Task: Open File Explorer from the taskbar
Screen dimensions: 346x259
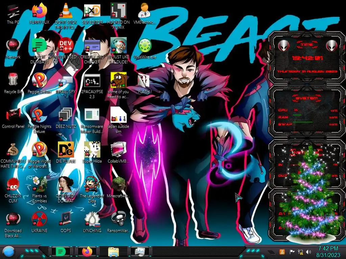Action: [x=114, y=252]
